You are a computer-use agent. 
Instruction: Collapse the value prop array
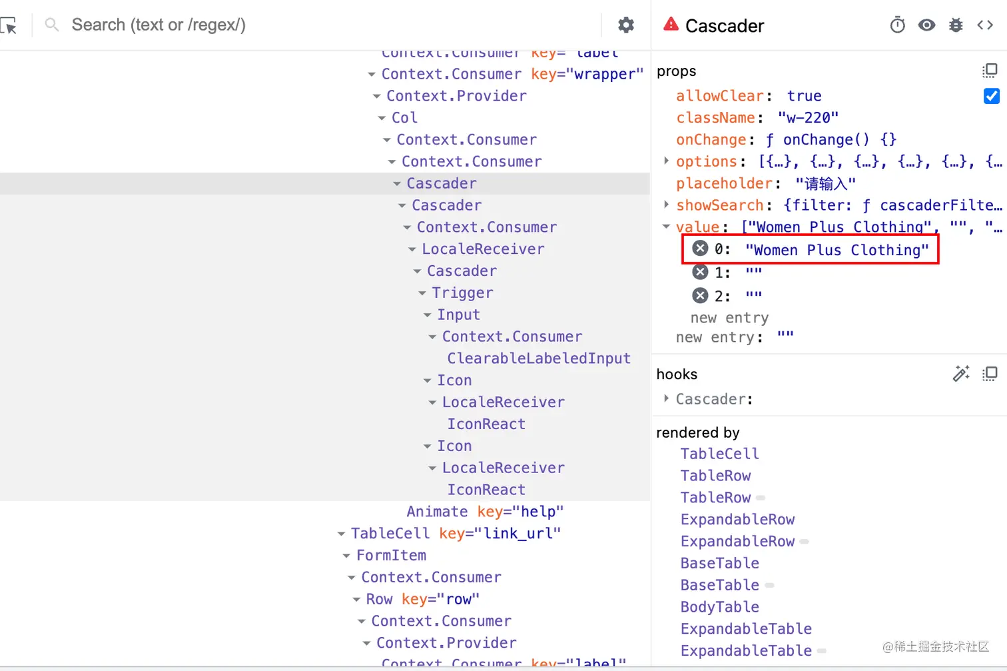(666, 227)
